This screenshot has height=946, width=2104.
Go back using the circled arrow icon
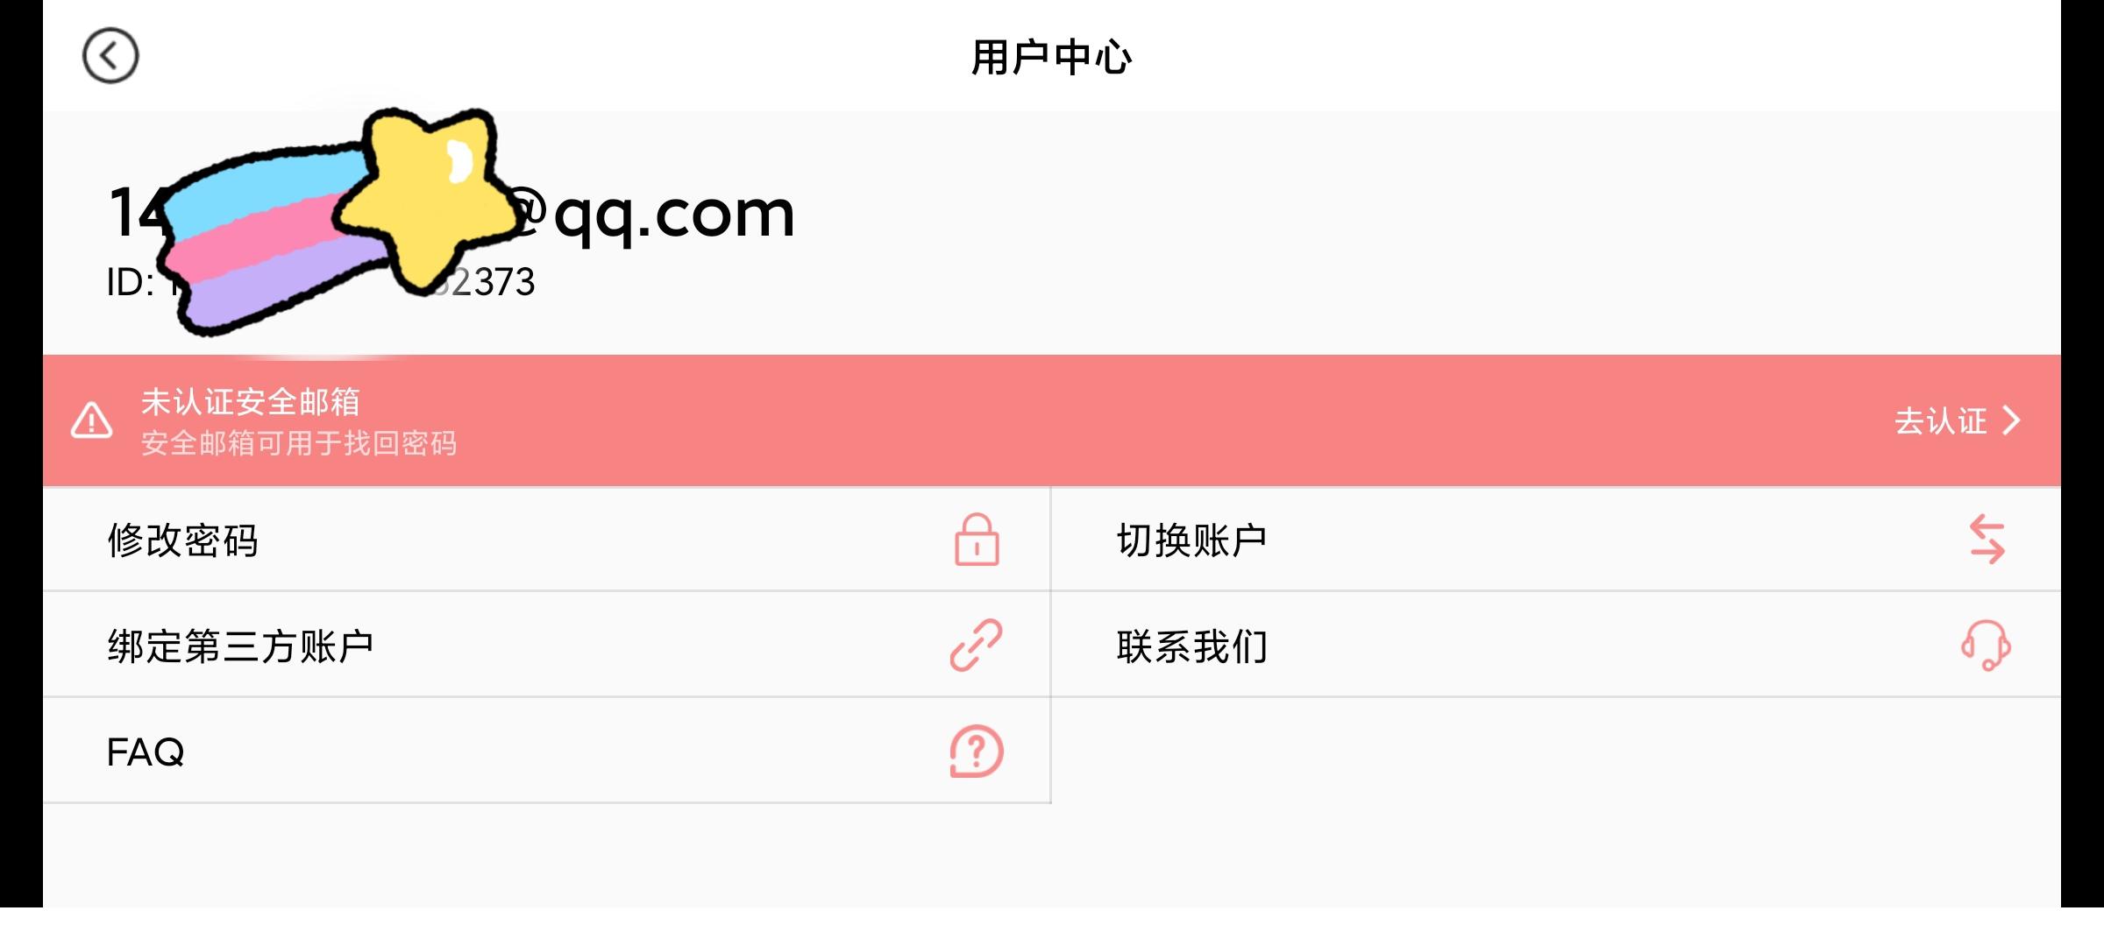point(110,56)
